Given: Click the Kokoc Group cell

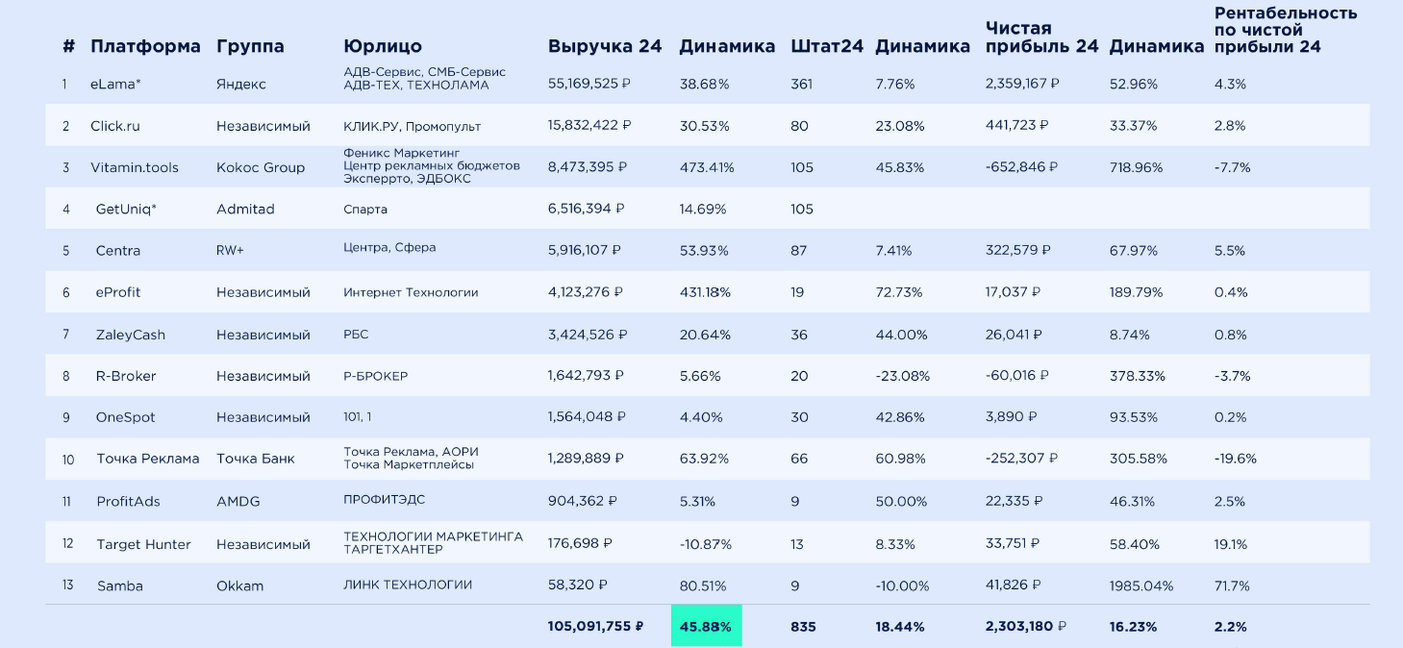Looking at the screenshot, I should coord(261,167).
